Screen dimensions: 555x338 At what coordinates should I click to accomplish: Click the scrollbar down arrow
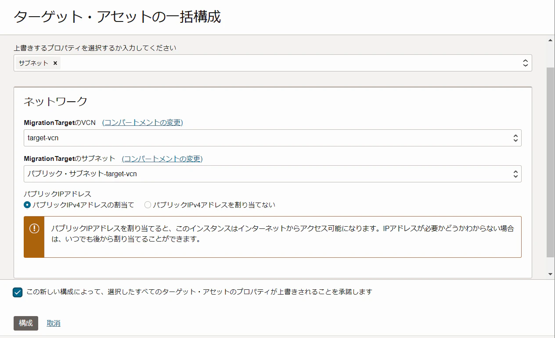551,274
